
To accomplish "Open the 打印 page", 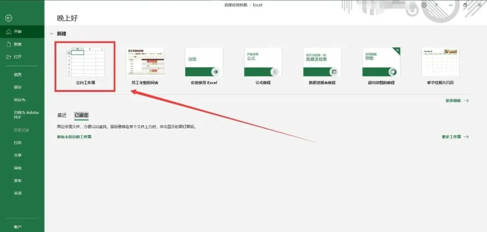I will 22,143.
